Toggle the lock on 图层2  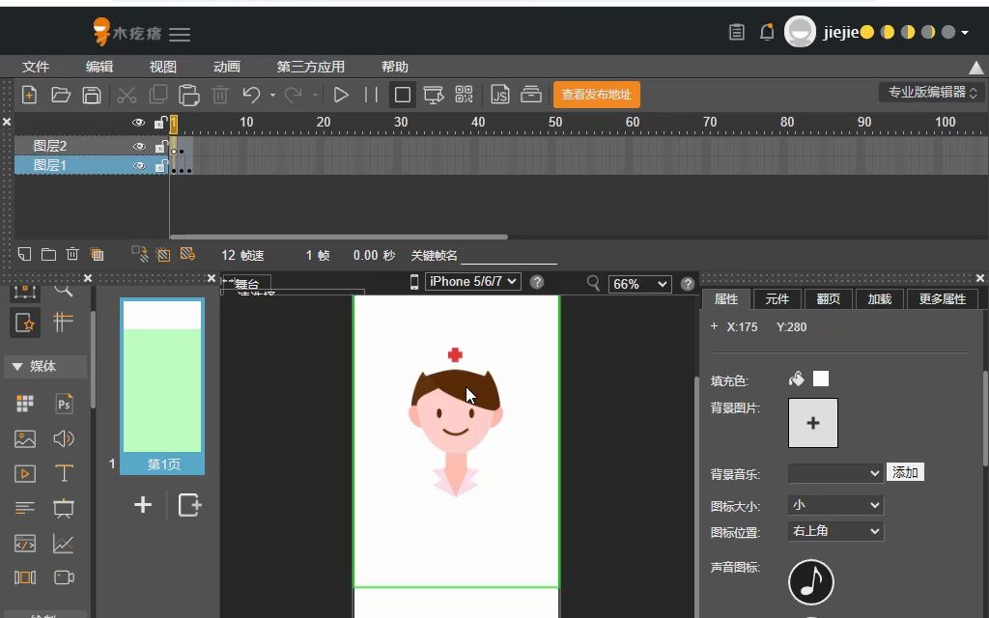pyautogui.click(x=160, y=147)
